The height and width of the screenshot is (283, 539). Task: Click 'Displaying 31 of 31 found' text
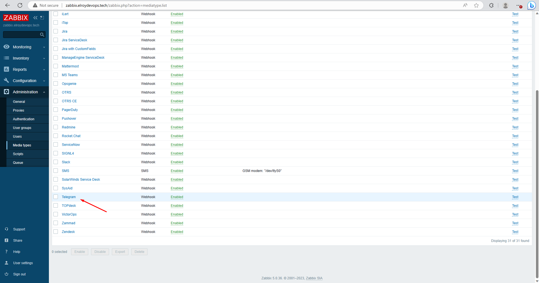point(510,241)
